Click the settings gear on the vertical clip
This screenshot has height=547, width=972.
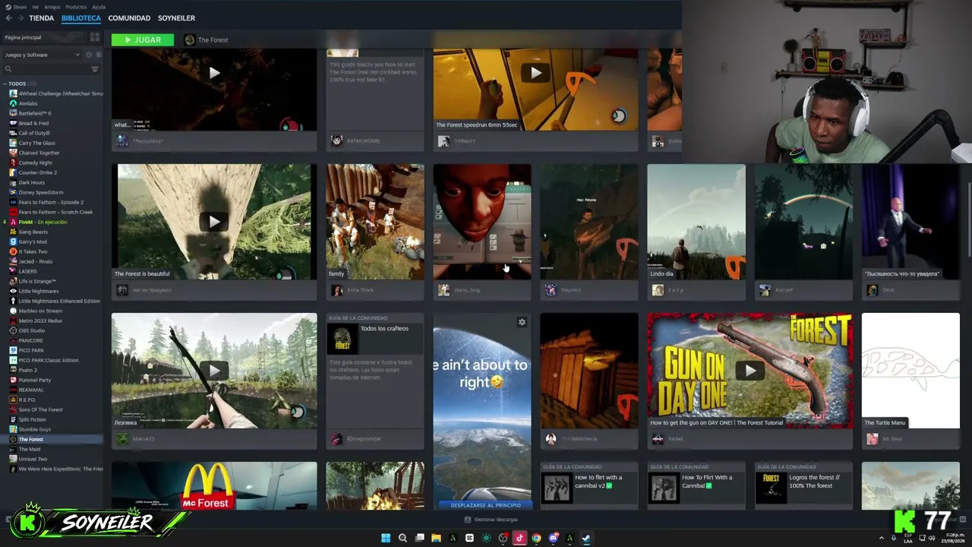point(522,322)
